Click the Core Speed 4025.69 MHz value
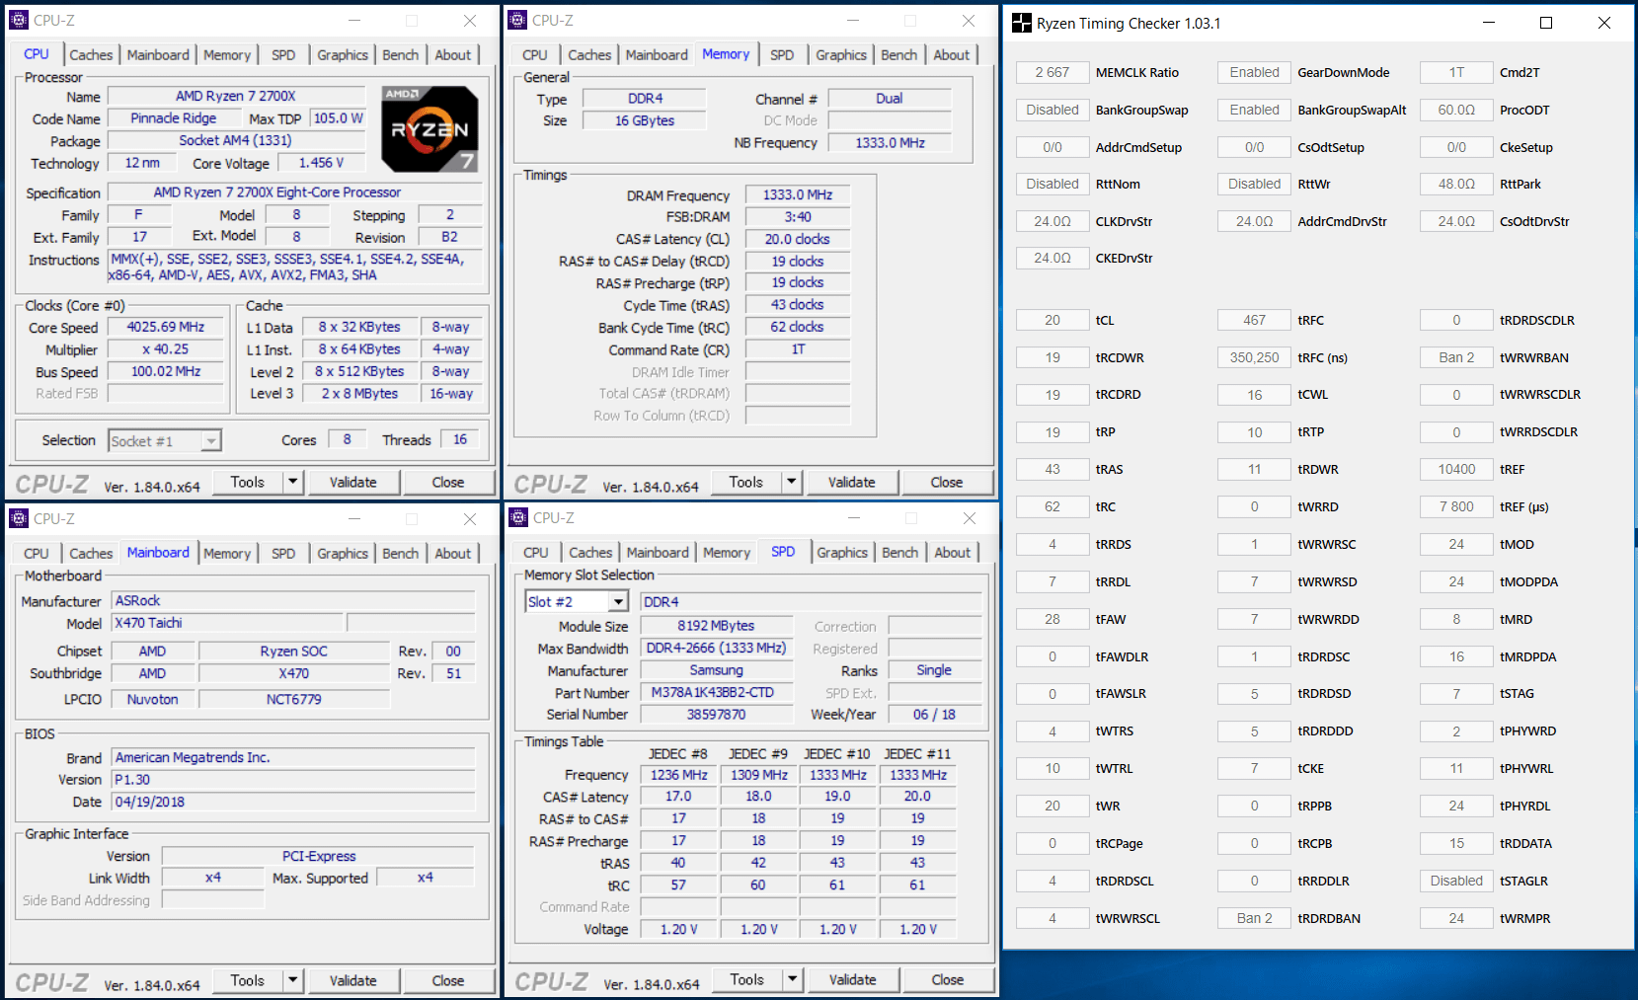Image resolution: width=1638 pixels, height=1000 pixels. click(166, 327)
